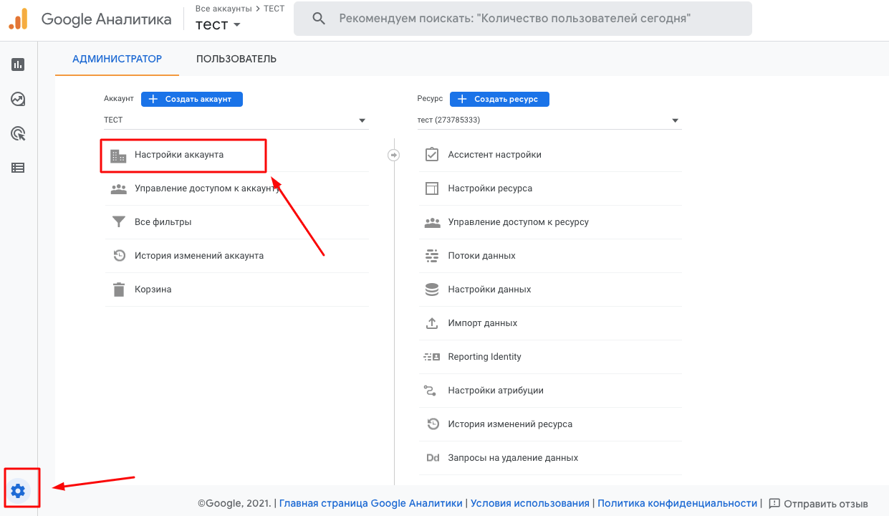Open the Reports icon in left sidebar
The width and height of the screenshot is (889, 516).
coord(18,64)
